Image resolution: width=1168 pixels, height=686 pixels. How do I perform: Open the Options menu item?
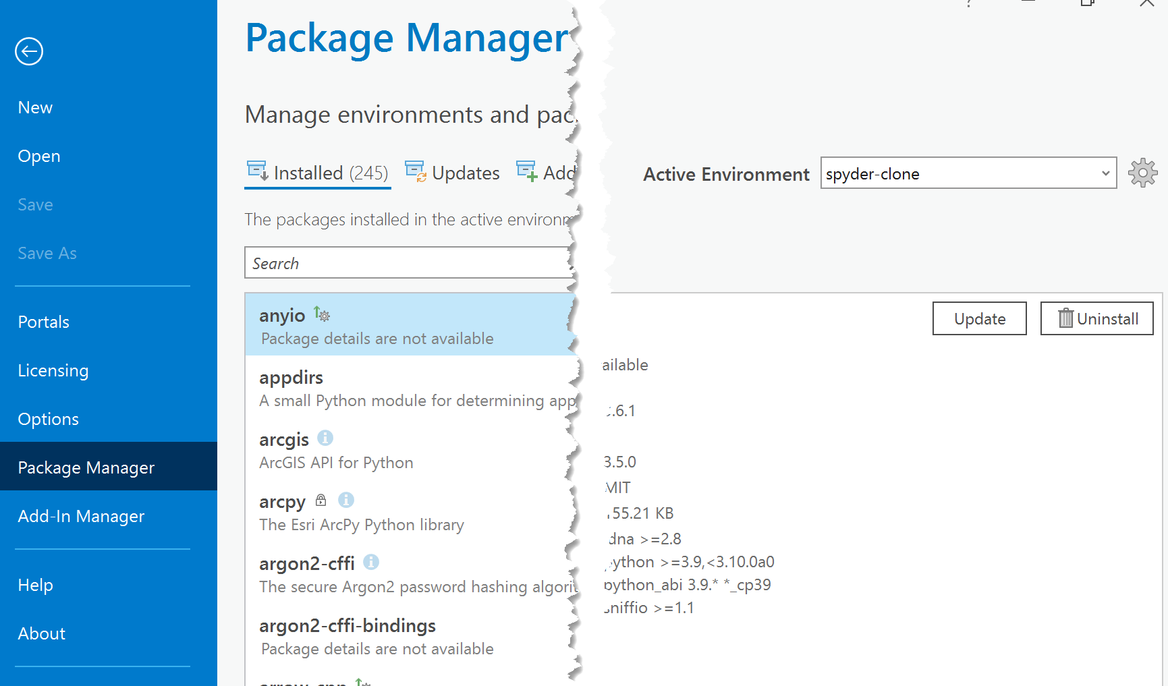(48, 419)
